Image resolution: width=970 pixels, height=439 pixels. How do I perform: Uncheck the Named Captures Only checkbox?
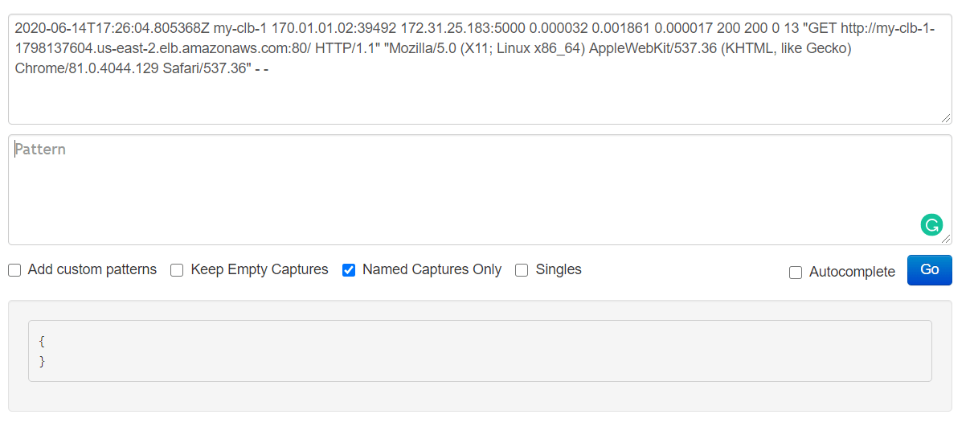(x=349, y=270)
